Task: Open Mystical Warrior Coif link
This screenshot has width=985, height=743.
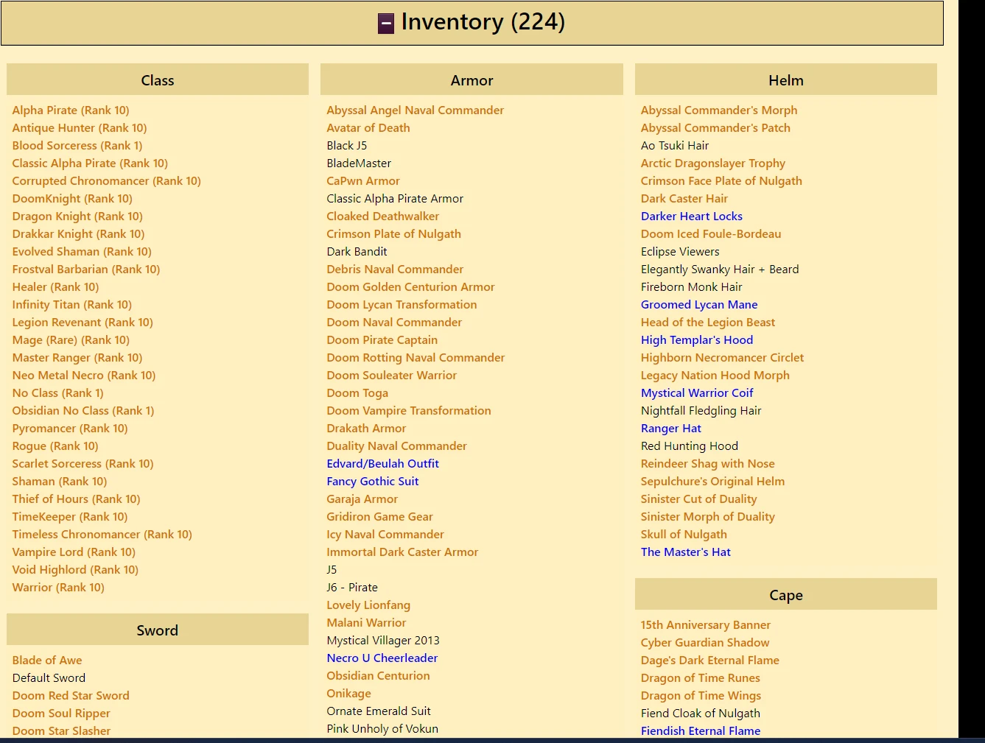Action: (x=697, y=393)
